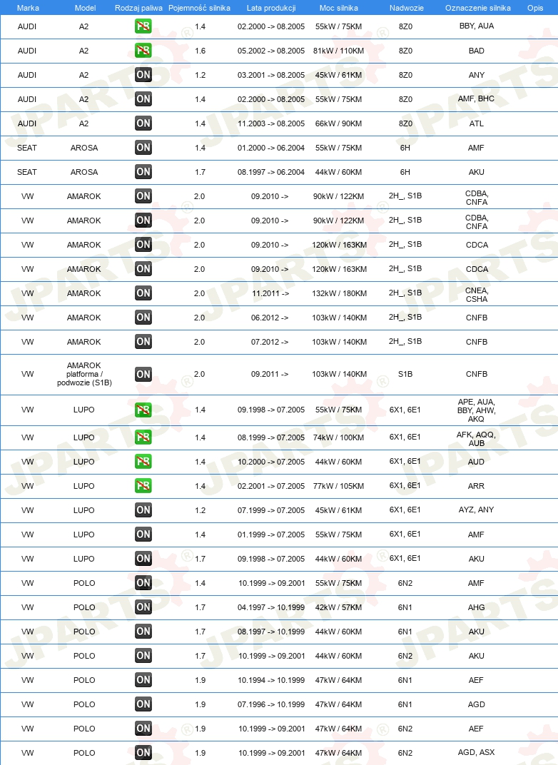Image resolution: width=558 pixels, height=765 pixels.
Task: Click the ON icon in the Polo 1.7 AHG row
Action: pyautogui.click(x=143, y=607)
